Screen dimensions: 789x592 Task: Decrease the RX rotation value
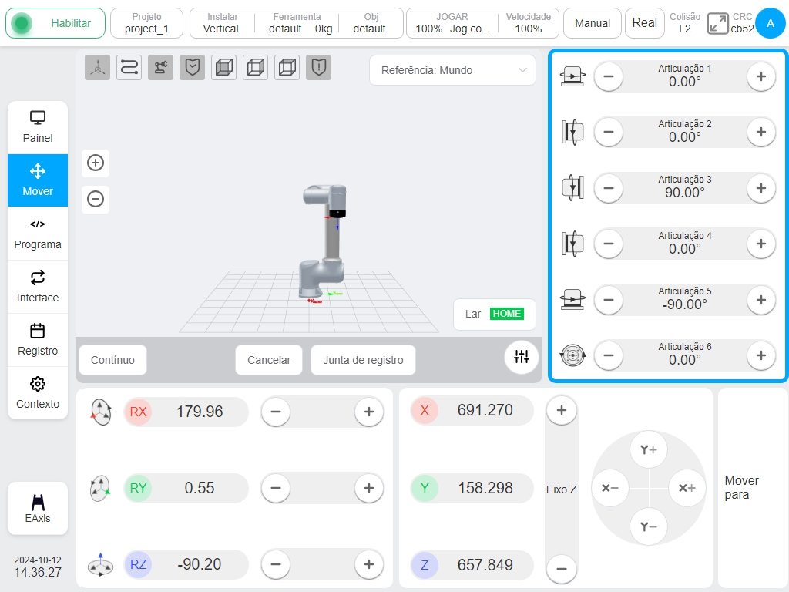[x=276, y=412]
